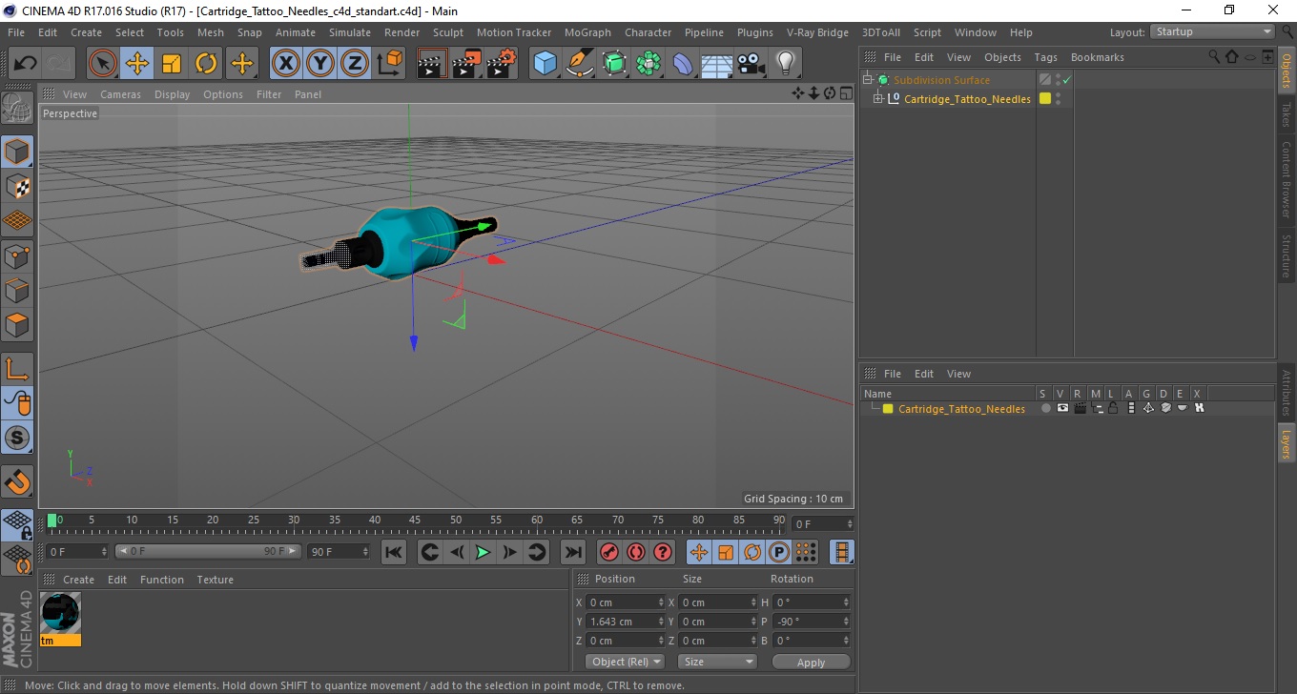Click the Position X field stepper
1297x694 pixels.
[661, 602]
